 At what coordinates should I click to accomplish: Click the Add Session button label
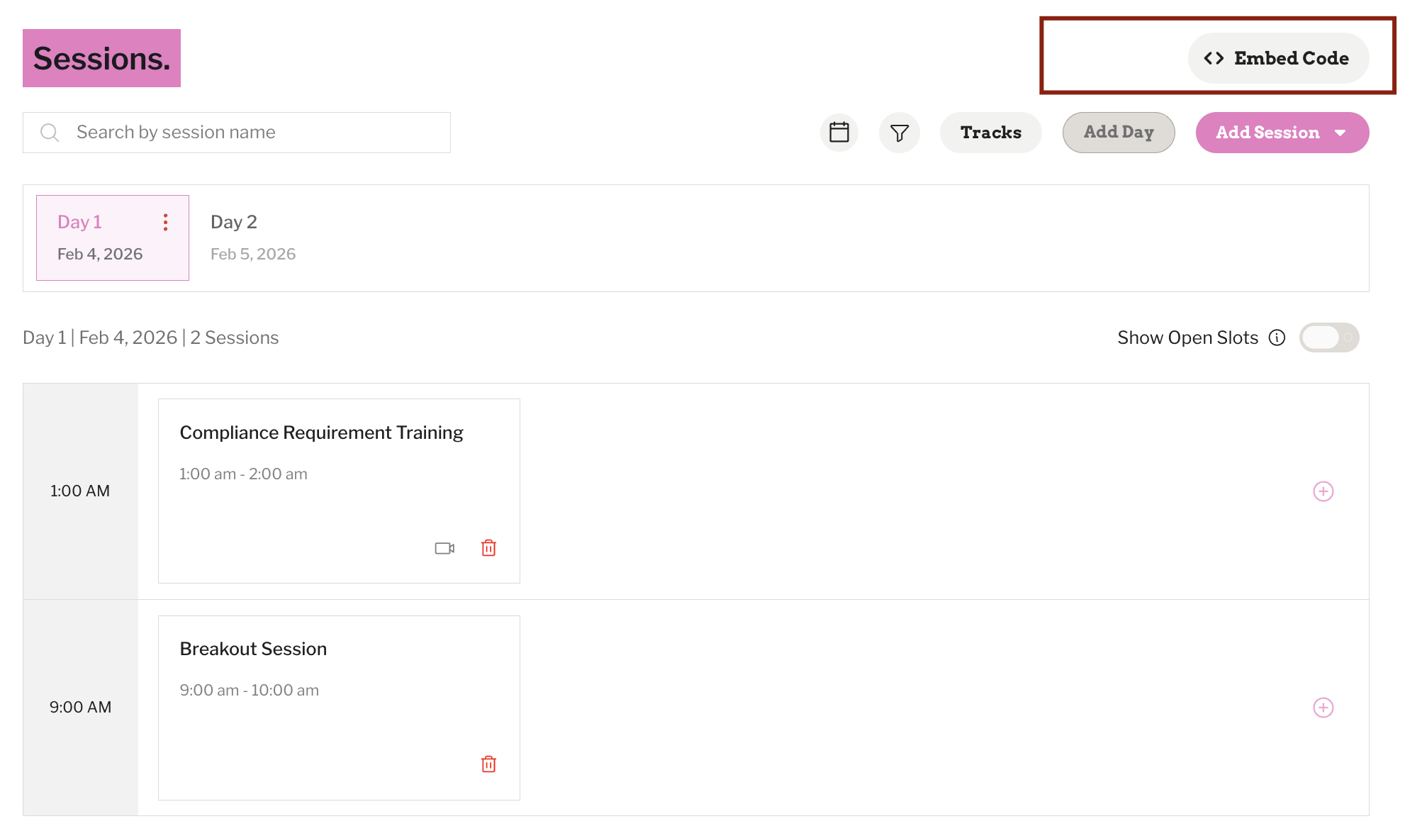click(x=1267, y=133)
